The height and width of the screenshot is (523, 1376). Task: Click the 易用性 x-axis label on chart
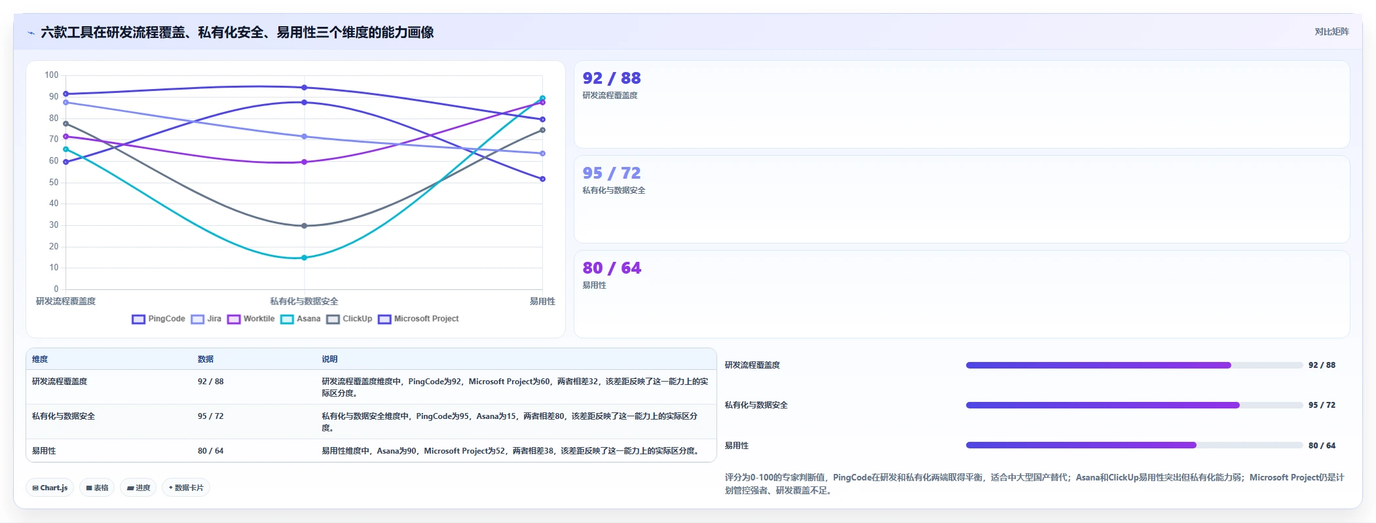[542, 301]
